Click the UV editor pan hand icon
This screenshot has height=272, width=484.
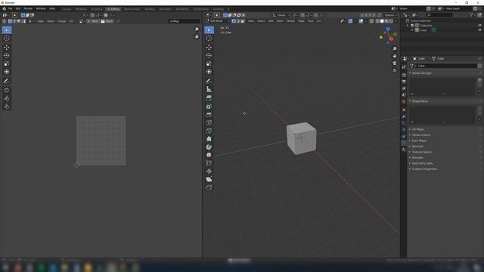pyautogui.click(x=197, y=36)
